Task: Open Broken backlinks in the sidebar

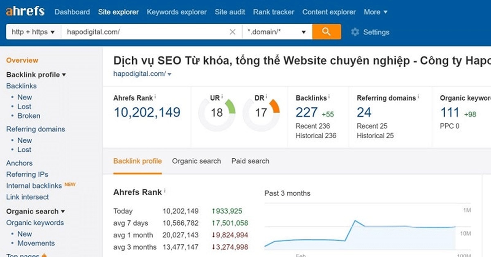Action: (x=29, y=116)
